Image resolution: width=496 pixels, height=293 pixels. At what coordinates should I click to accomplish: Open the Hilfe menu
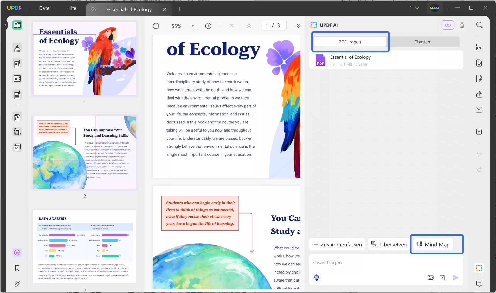[71, 8]
